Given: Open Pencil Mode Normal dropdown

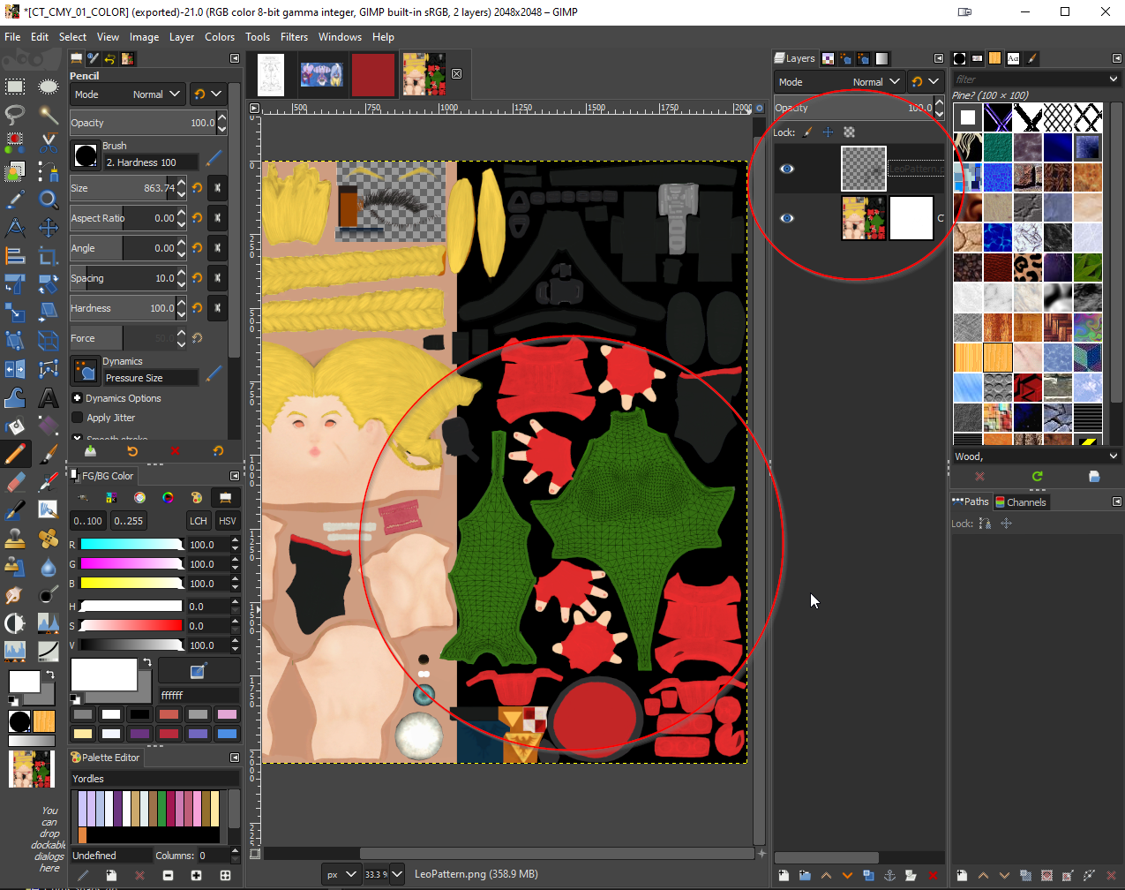Looking at the screenshot, I should pos(129,94).
